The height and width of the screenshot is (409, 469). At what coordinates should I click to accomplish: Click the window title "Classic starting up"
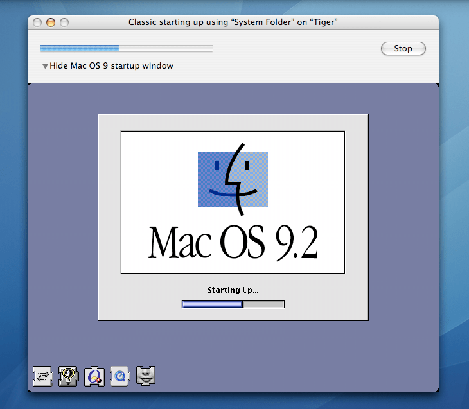(x=233, y=22)
